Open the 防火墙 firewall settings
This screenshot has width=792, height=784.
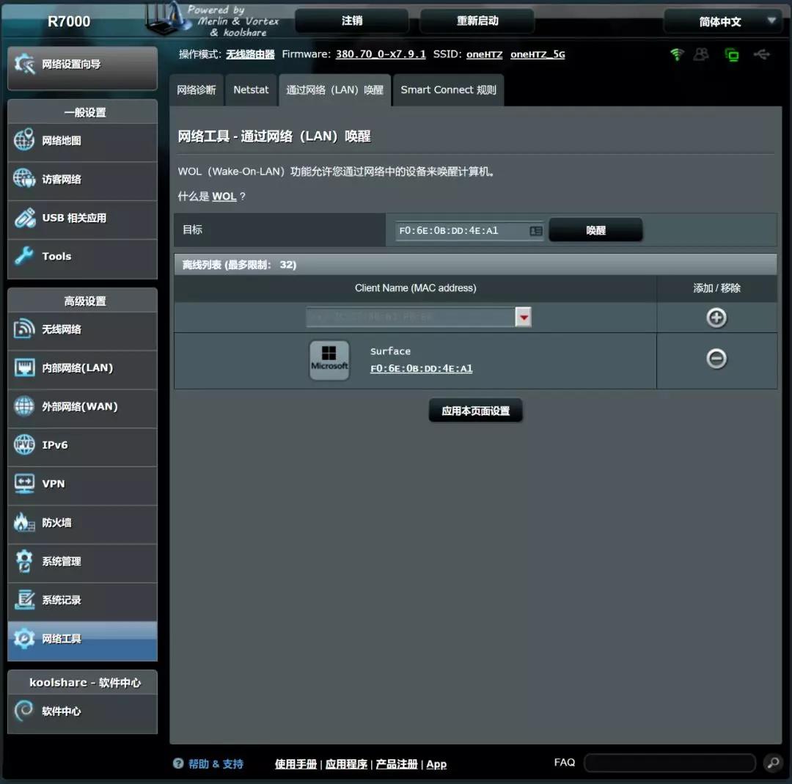coord(82,523)
